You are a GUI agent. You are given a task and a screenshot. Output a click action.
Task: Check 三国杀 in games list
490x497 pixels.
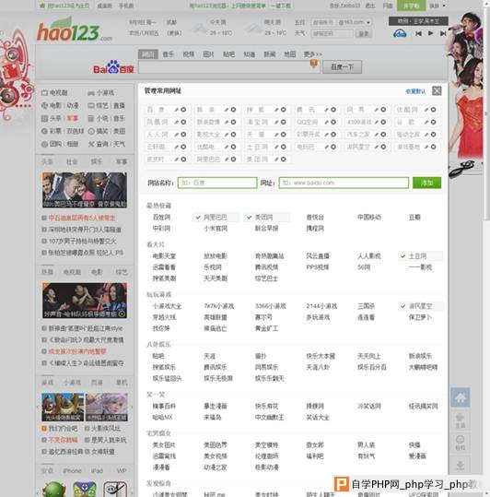point(366,306)
